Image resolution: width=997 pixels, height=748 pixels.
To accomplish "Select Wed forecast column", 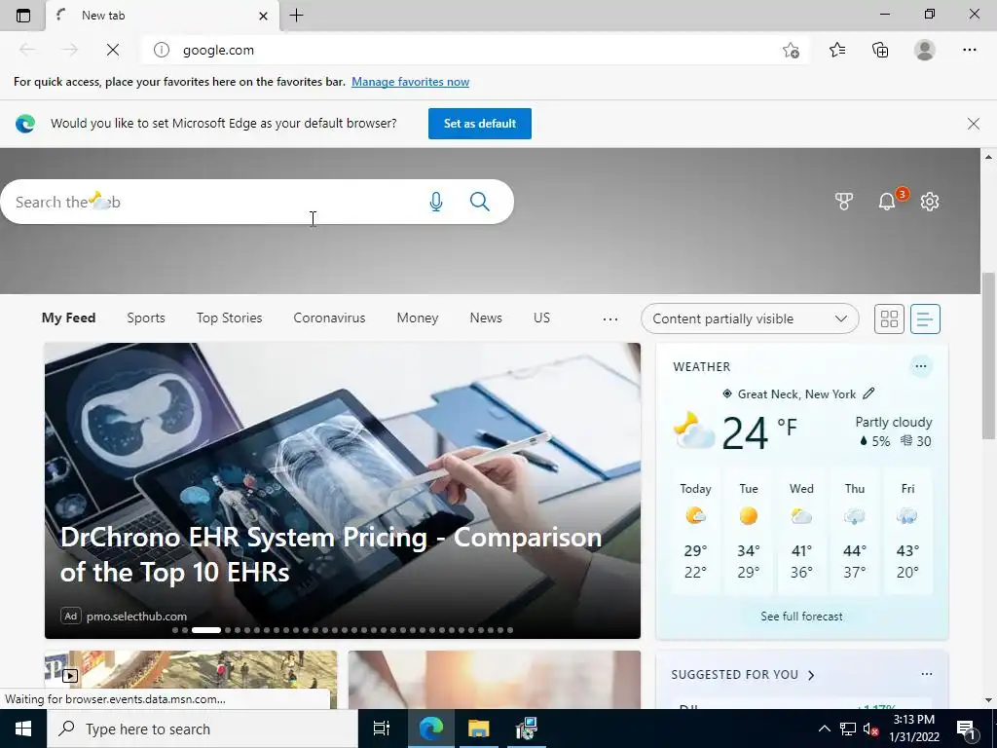I will click(801, 532).
